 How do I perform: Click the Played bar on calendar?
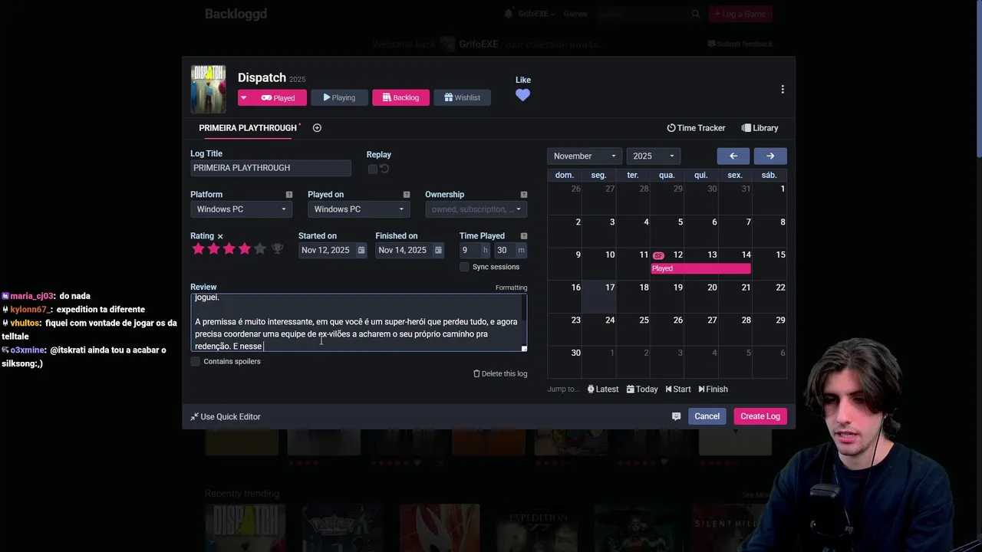(700, 268)
